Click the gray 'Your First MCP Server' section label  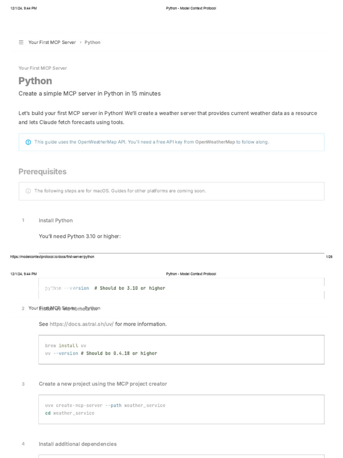coord(43,68)
